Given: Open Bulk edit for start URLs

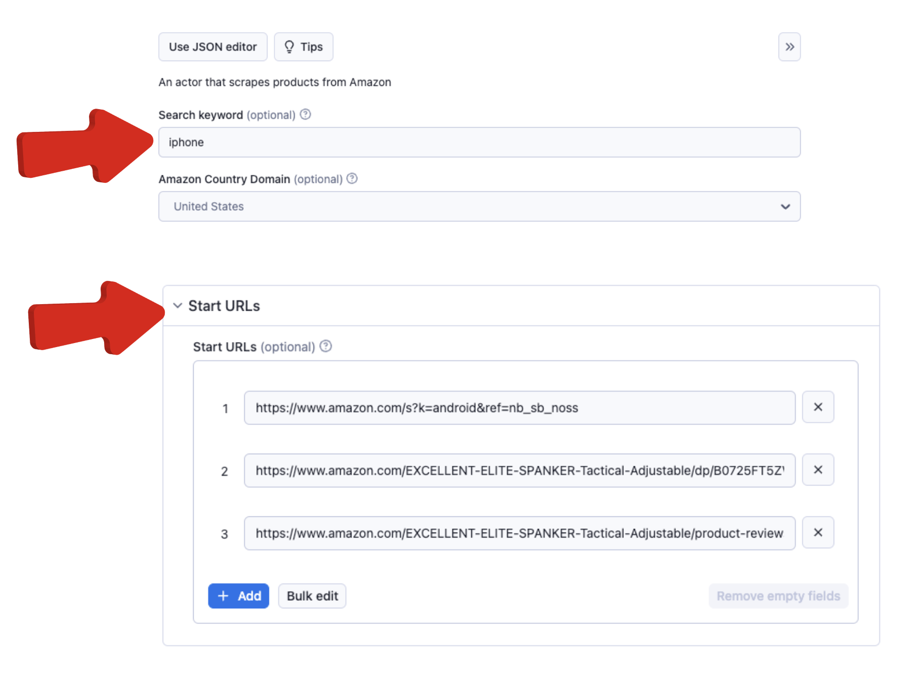Looking at the screenshot, I should [312, 596].
